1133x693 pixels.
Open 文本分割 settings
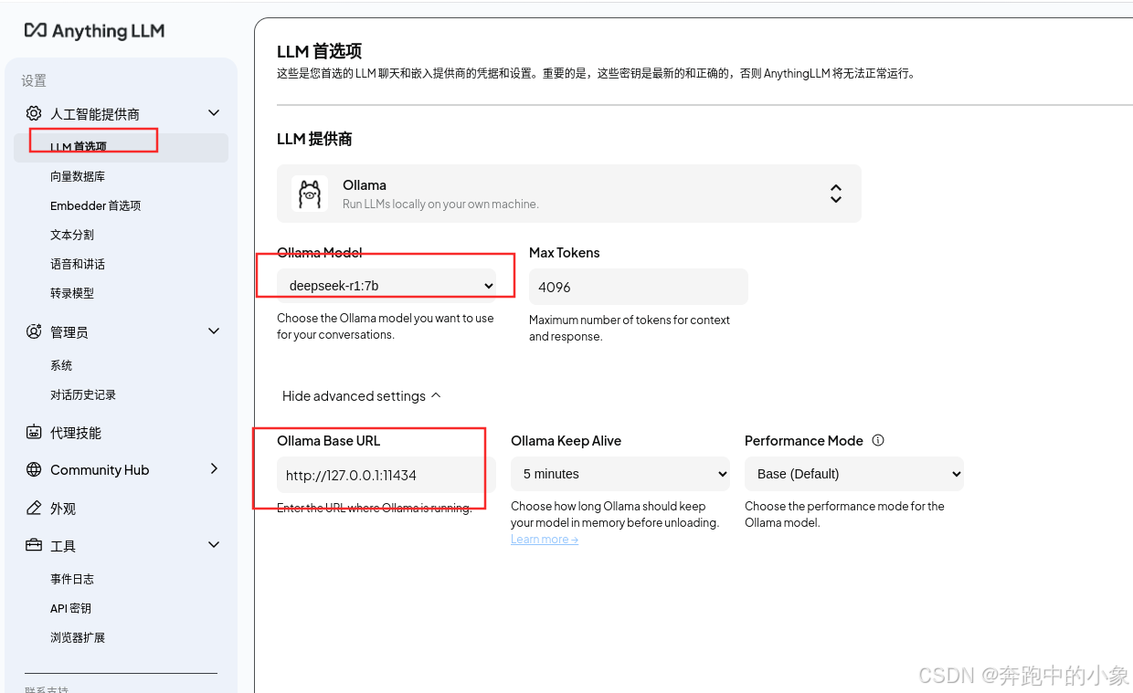(72, 235)
